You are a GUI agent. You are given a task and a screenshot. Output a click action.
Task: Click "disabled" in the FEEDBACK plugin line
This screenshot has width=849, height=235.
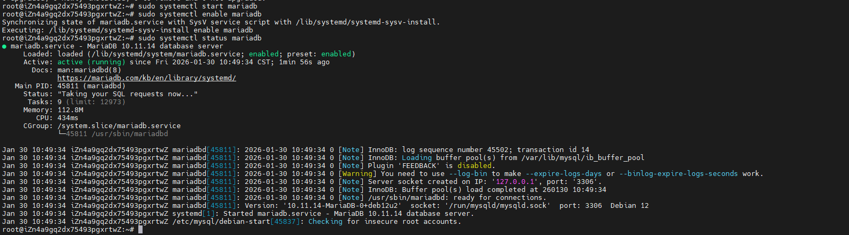(x=475, y=166)
